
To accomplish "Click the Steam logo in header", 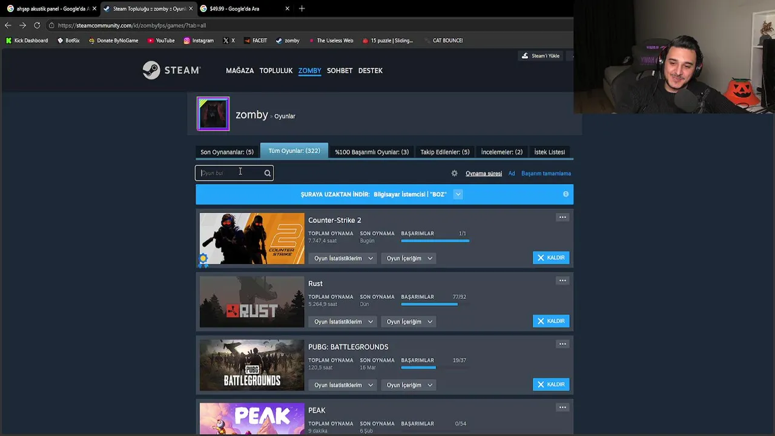I will [x=171, y=70].
